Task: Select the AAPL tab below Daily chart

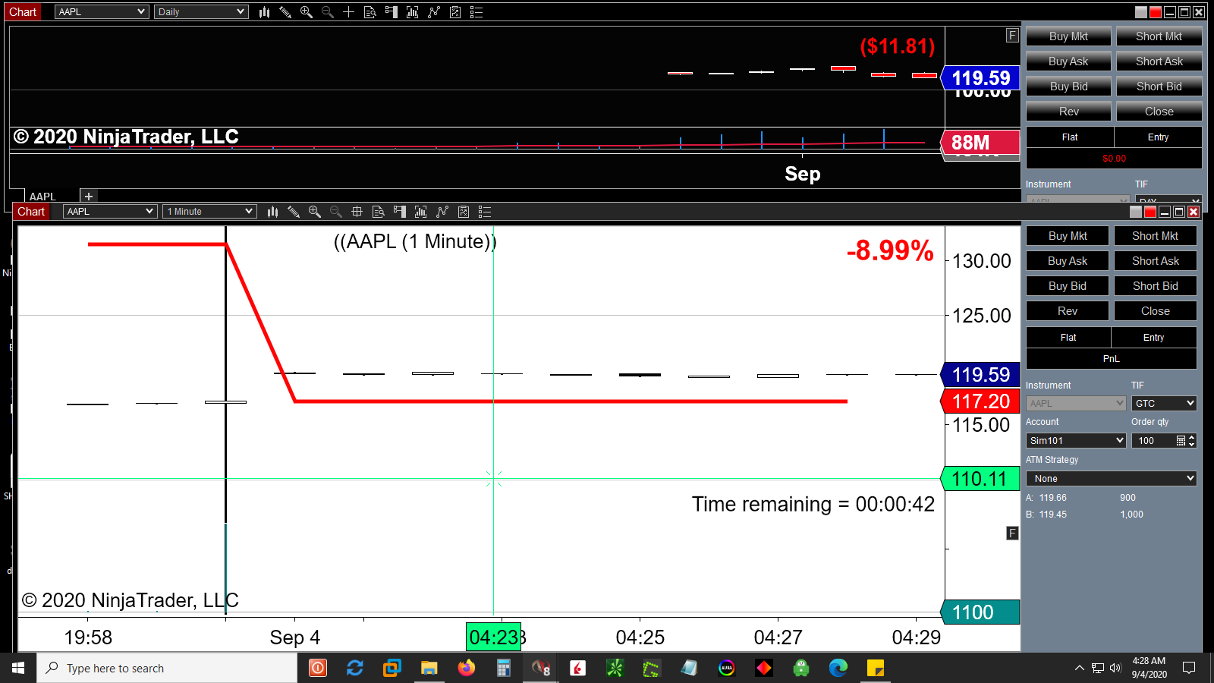Action: click(43, 197)
